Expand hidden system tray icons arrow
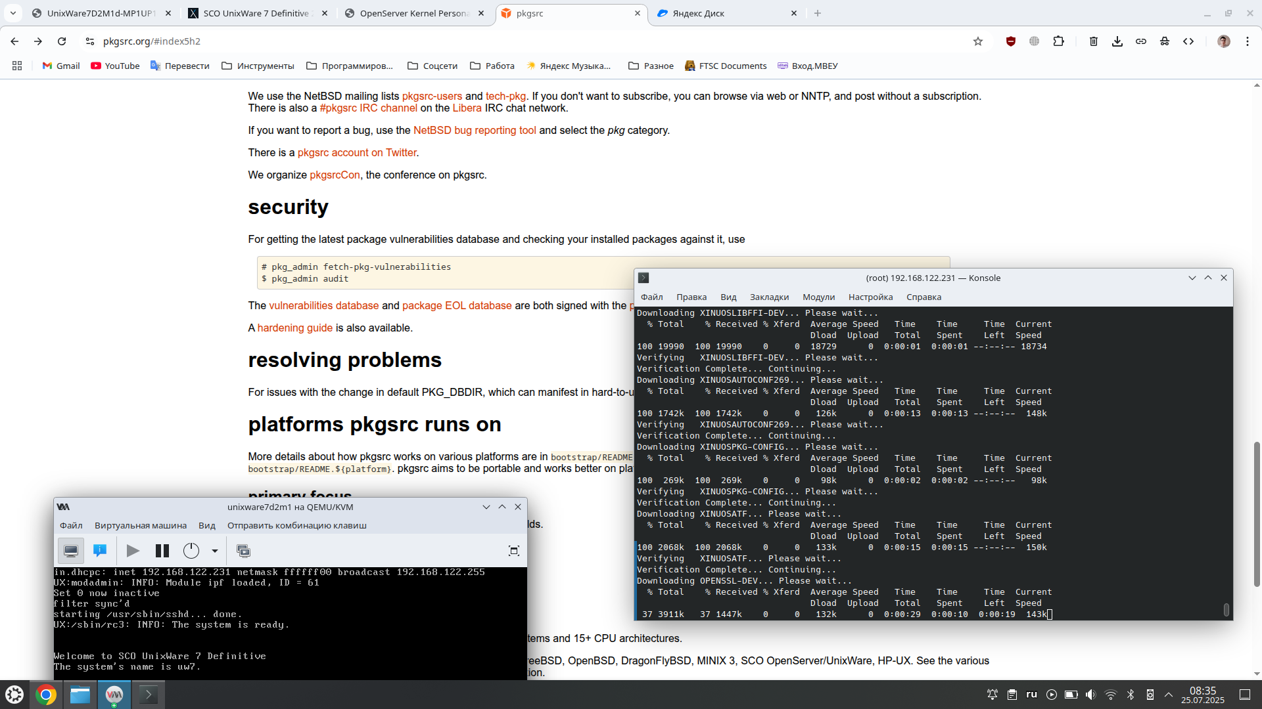The image size is (1262, 709). pyautogui.click(x=1169, y=695)
